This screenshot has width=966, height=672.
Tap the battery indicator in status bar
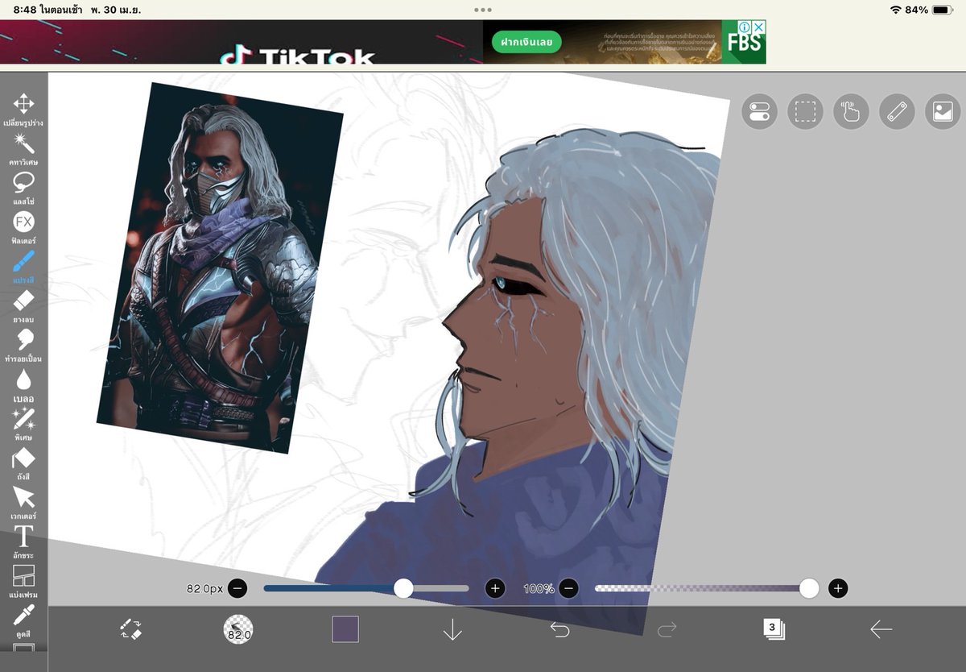tap(943, 10)
